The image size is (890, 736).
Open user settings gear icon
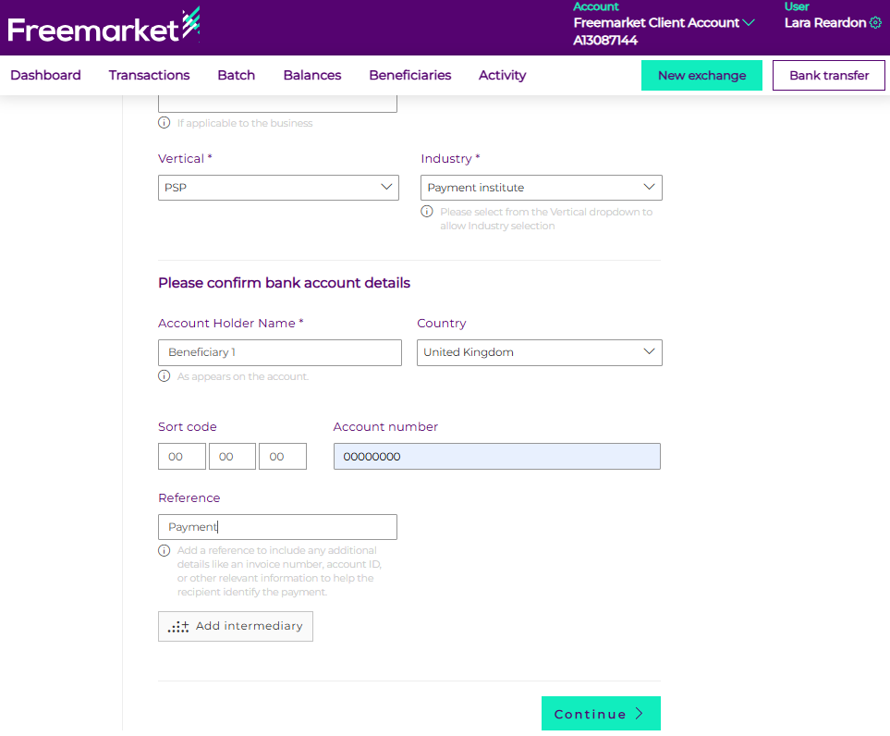pos(875,23)
